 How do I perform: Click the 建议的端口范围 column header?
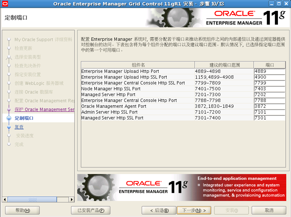point(224,65)
